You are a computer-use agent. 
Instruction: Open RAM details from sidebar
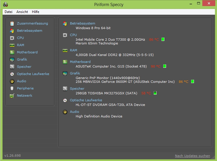coord(20,45)
